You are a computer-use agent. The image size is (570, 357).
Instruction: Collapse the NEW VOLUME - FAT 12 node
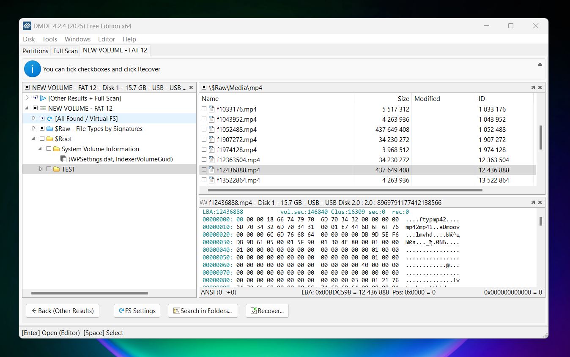tap(27, 109)
